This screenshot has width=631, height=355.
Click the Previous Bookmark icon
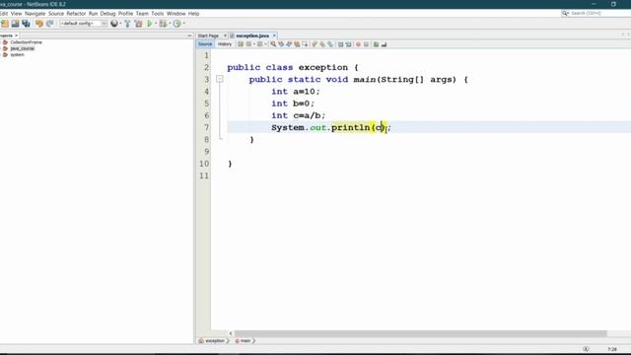pos(315,44)
